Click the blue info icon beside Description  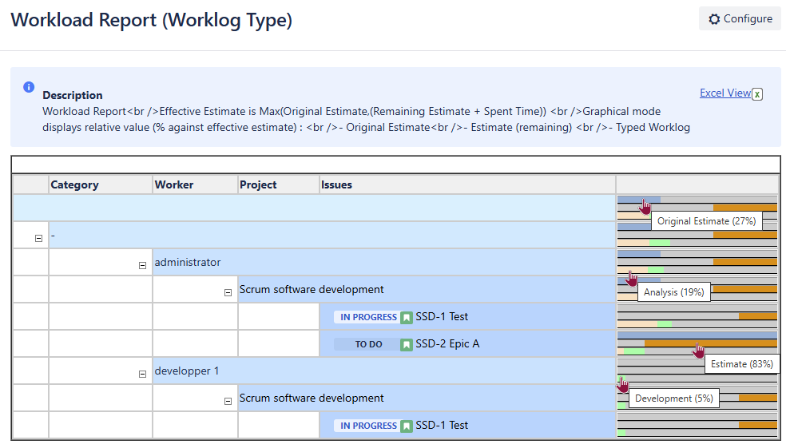coord(29,86)
